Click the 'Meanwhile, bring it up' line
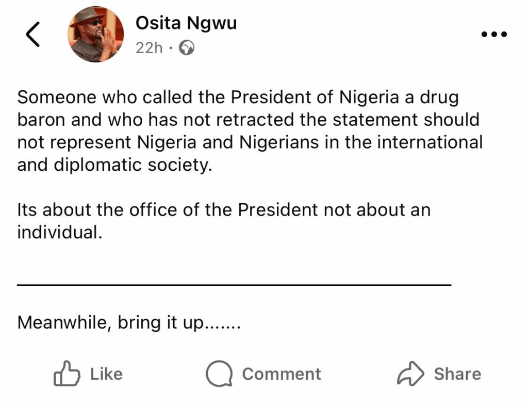 tap(129, 322)
